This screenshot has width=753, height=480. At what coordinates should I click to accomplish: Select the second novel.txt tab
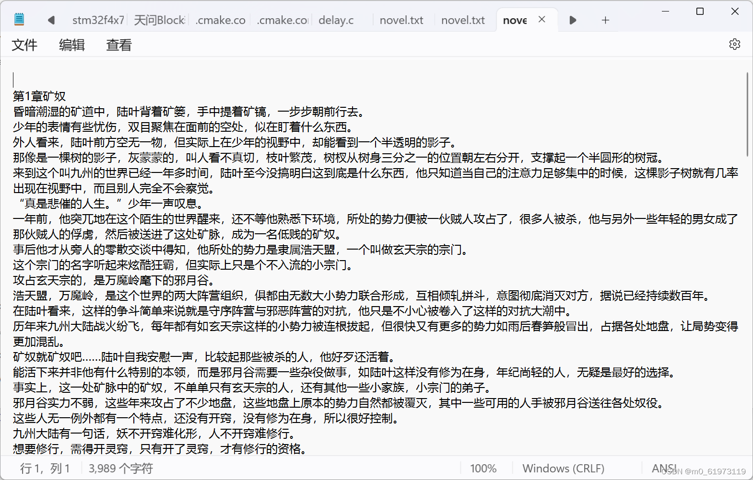pos(463,20)
